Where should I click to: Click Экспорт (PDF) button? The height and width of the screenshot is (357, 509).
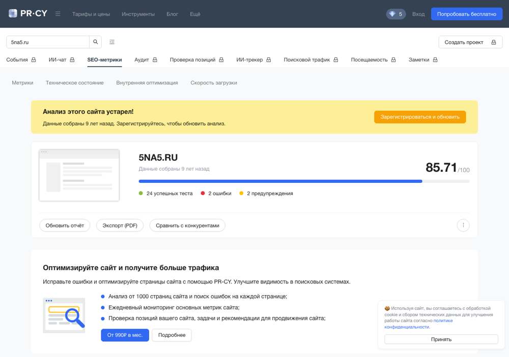(x=120, y=225)
